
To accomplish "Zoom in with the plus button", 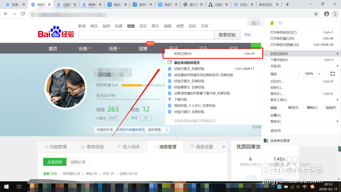I will click(x=319, y=74).
